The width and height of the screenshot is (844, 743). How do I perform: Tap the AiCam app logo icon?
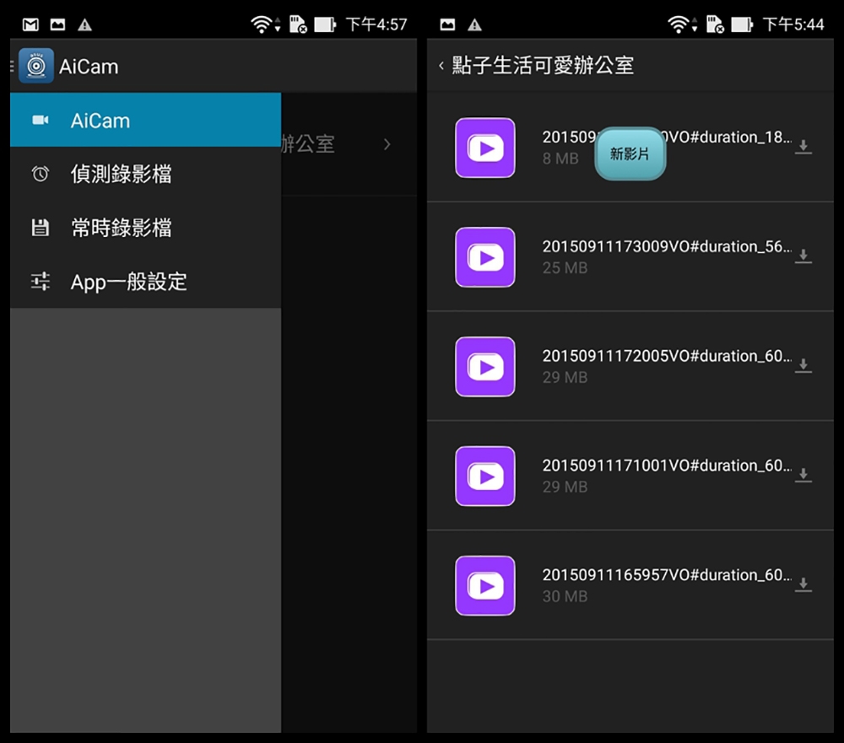(36, 66)
